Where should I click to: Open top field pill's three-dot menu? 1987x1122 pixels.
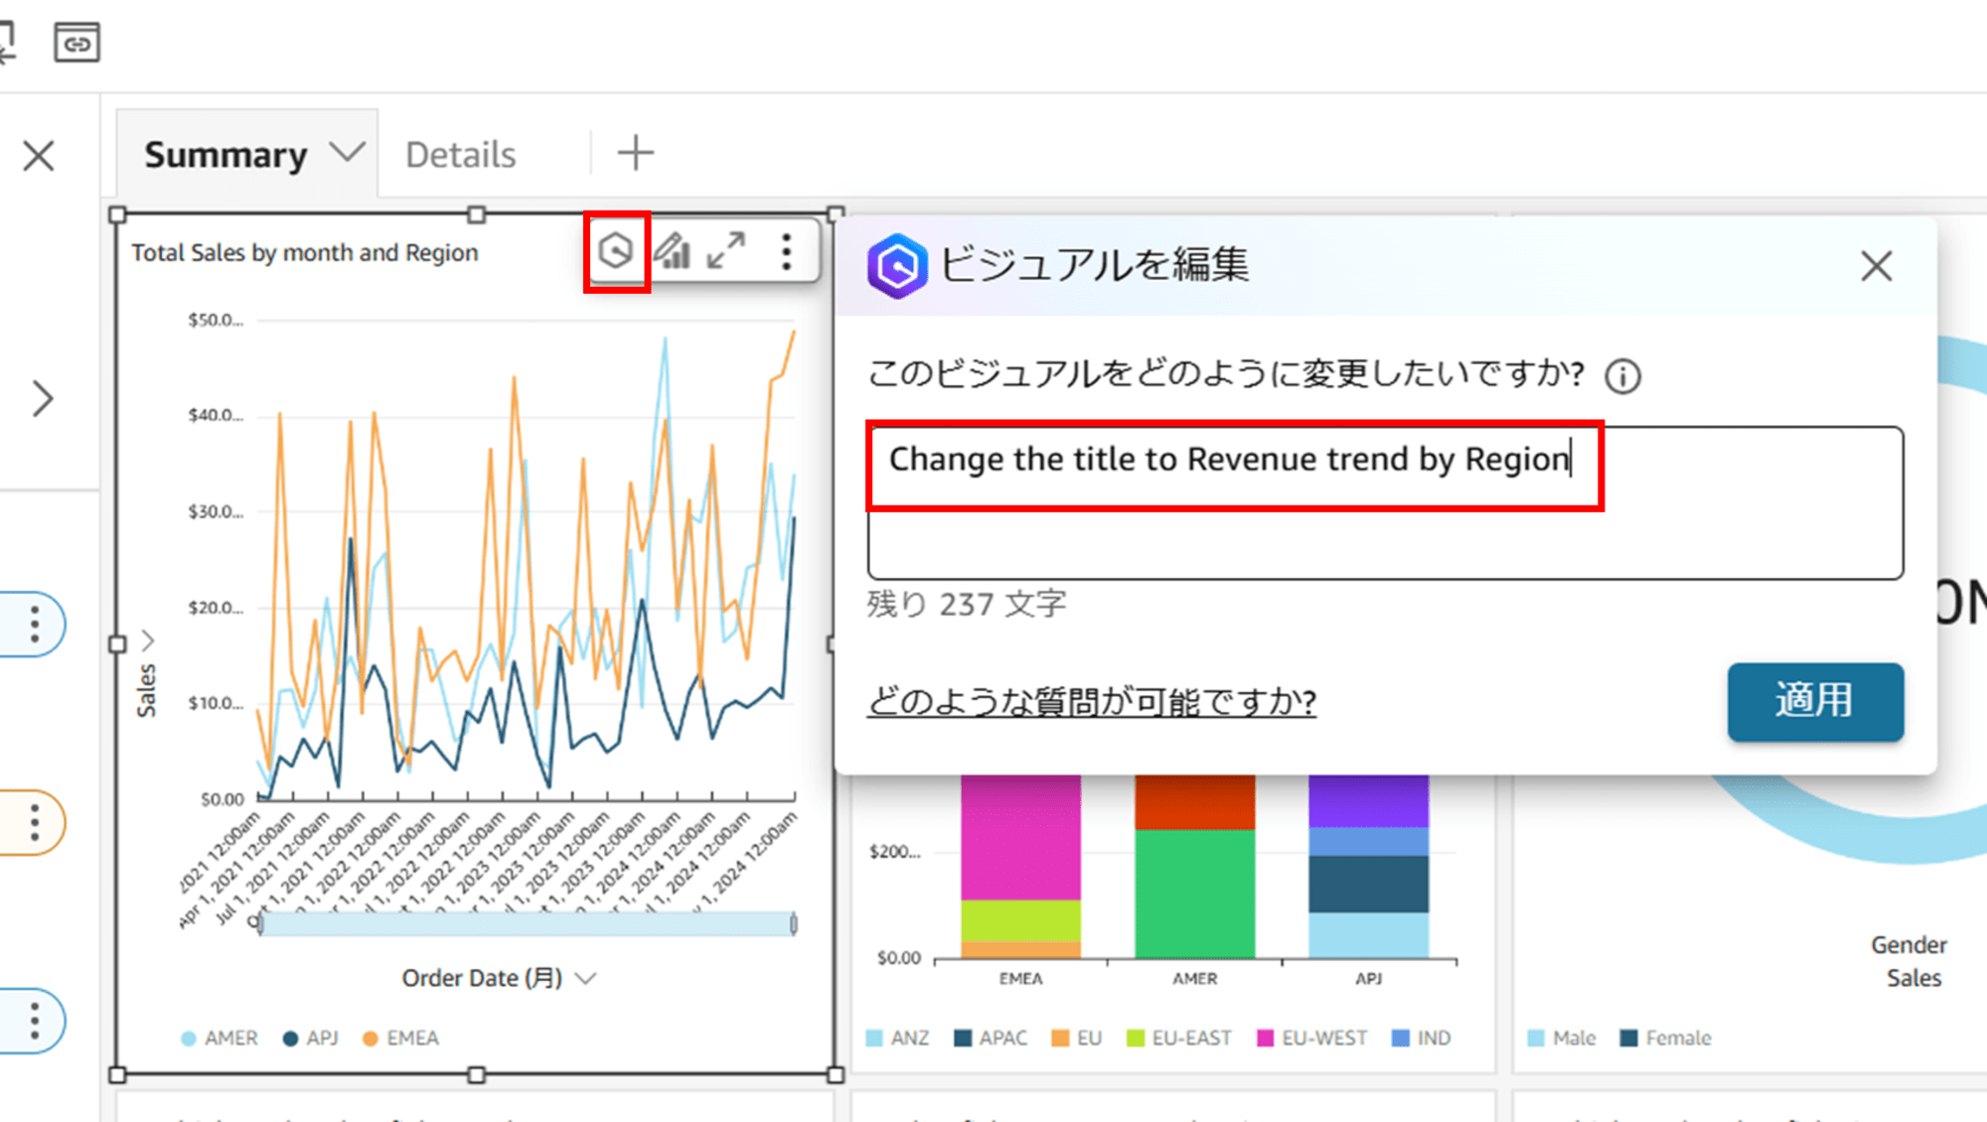point(35,625)
